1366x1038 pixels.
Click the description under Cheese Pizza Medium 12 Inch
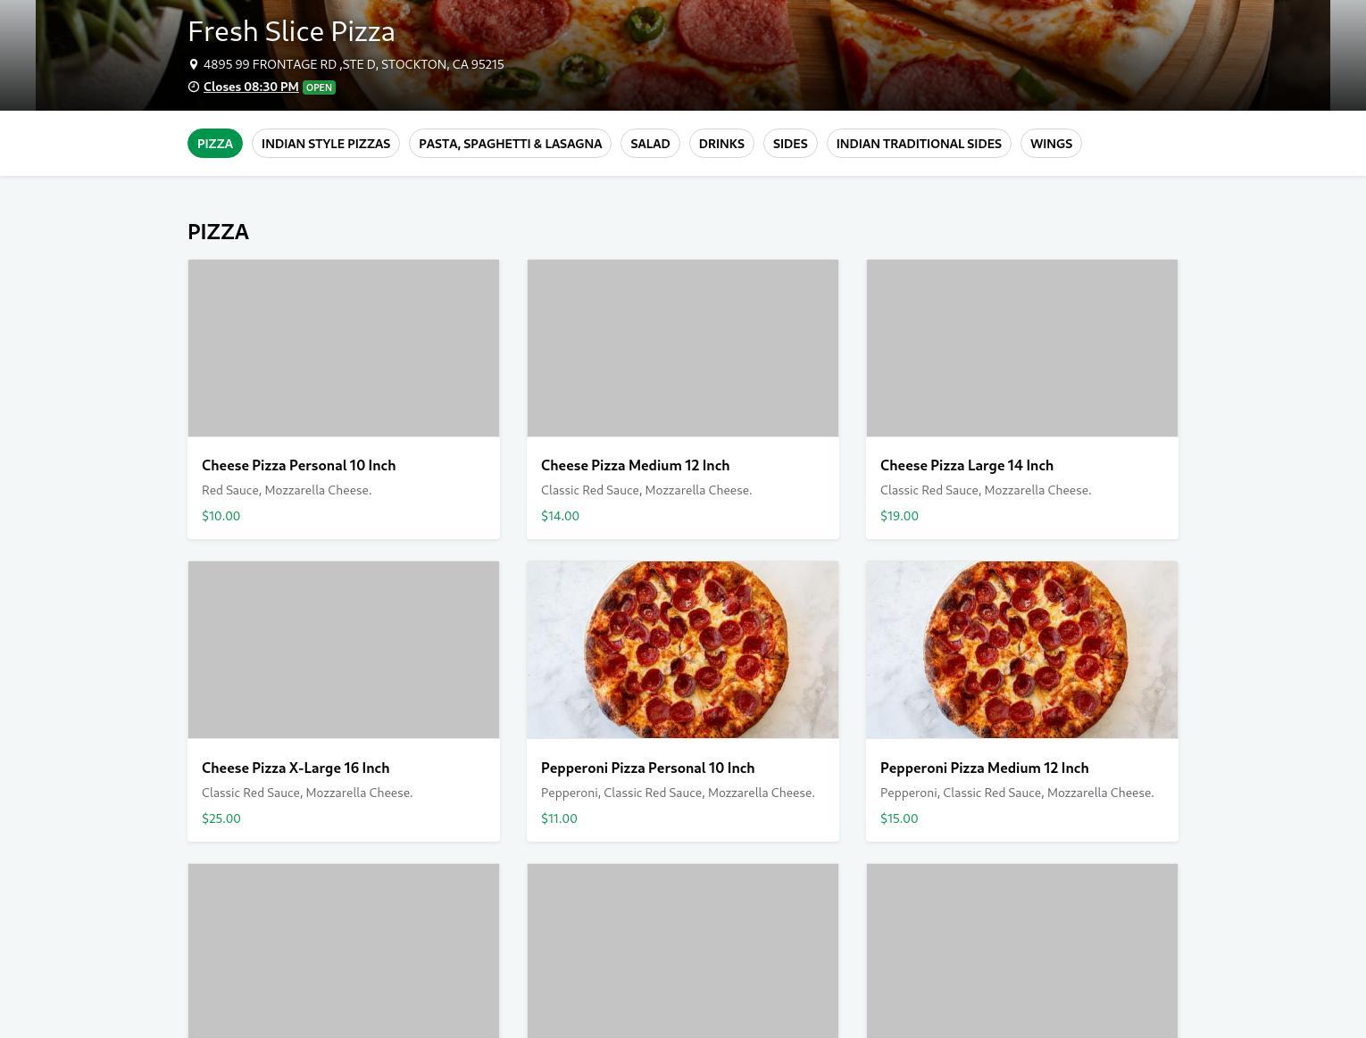click(646, 490)
